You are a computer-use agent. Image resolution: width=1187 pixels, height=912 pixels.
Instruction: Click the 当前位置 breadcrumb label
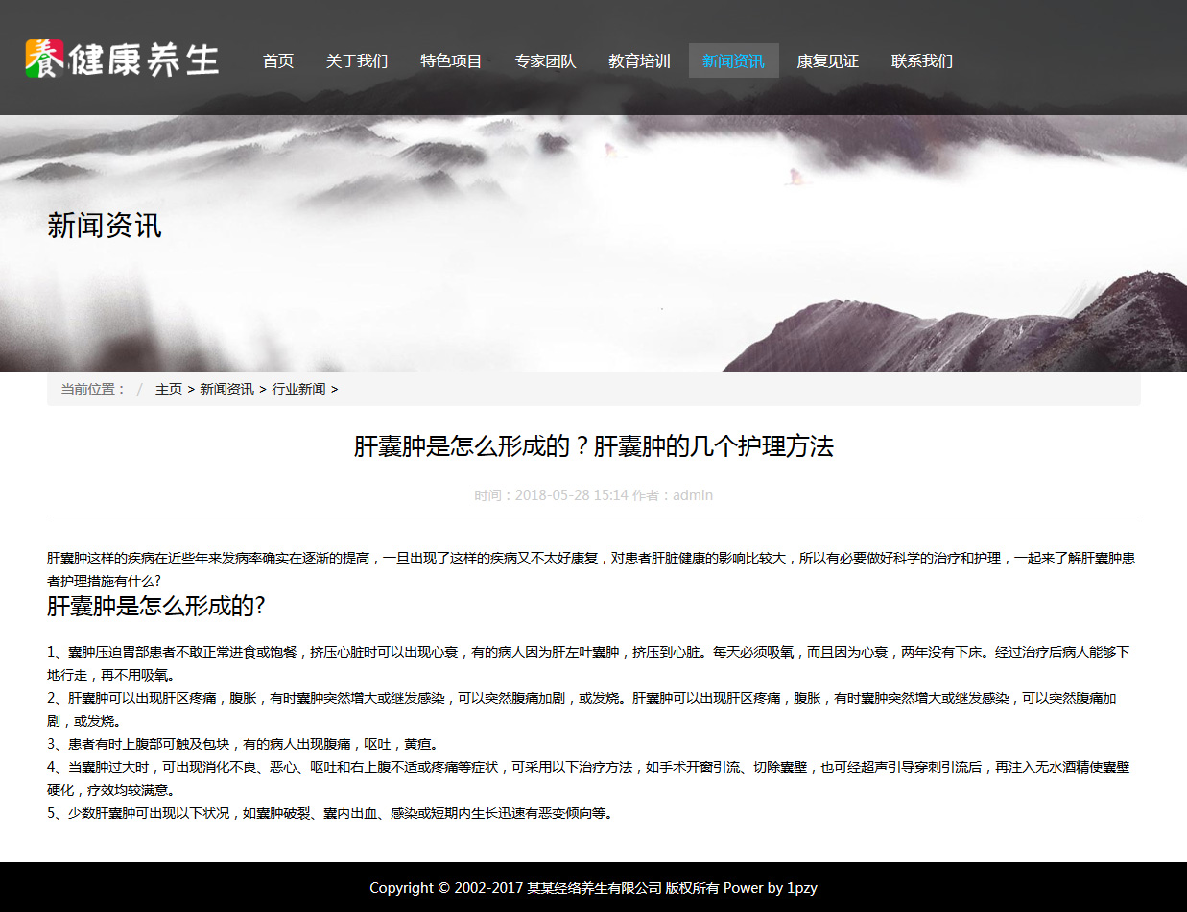pos(93,389)
